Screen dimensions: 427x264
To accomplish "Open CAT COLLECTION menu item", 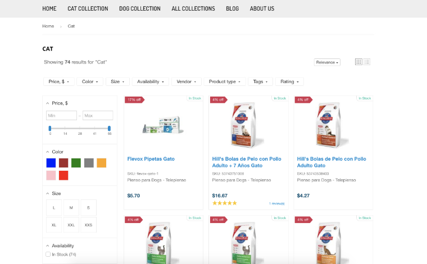I will pyautogui.click(x=88, y=9).
